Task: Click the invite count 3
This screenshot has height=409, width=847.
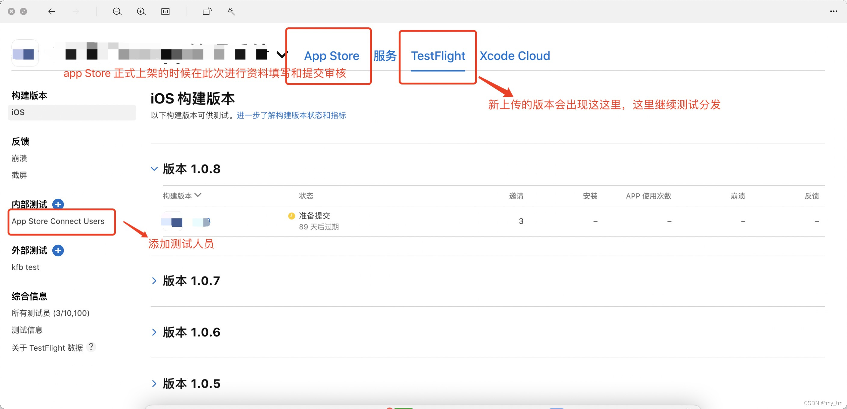Action: 521,221
